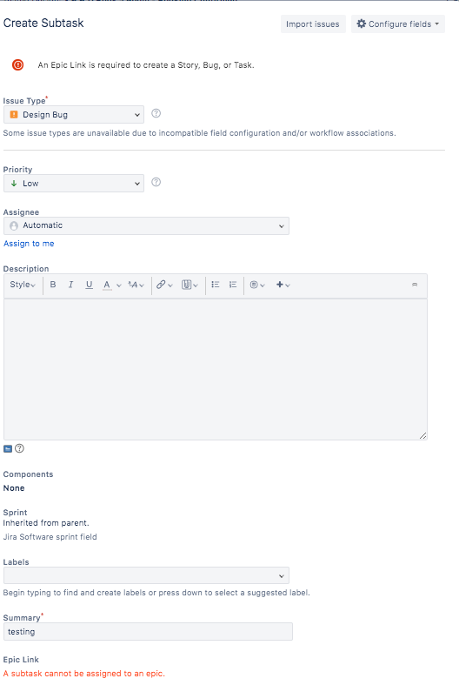Click the 'Jira Software sprint field' text
Viewport: 459px width, 692px height.
coord(50,537)
